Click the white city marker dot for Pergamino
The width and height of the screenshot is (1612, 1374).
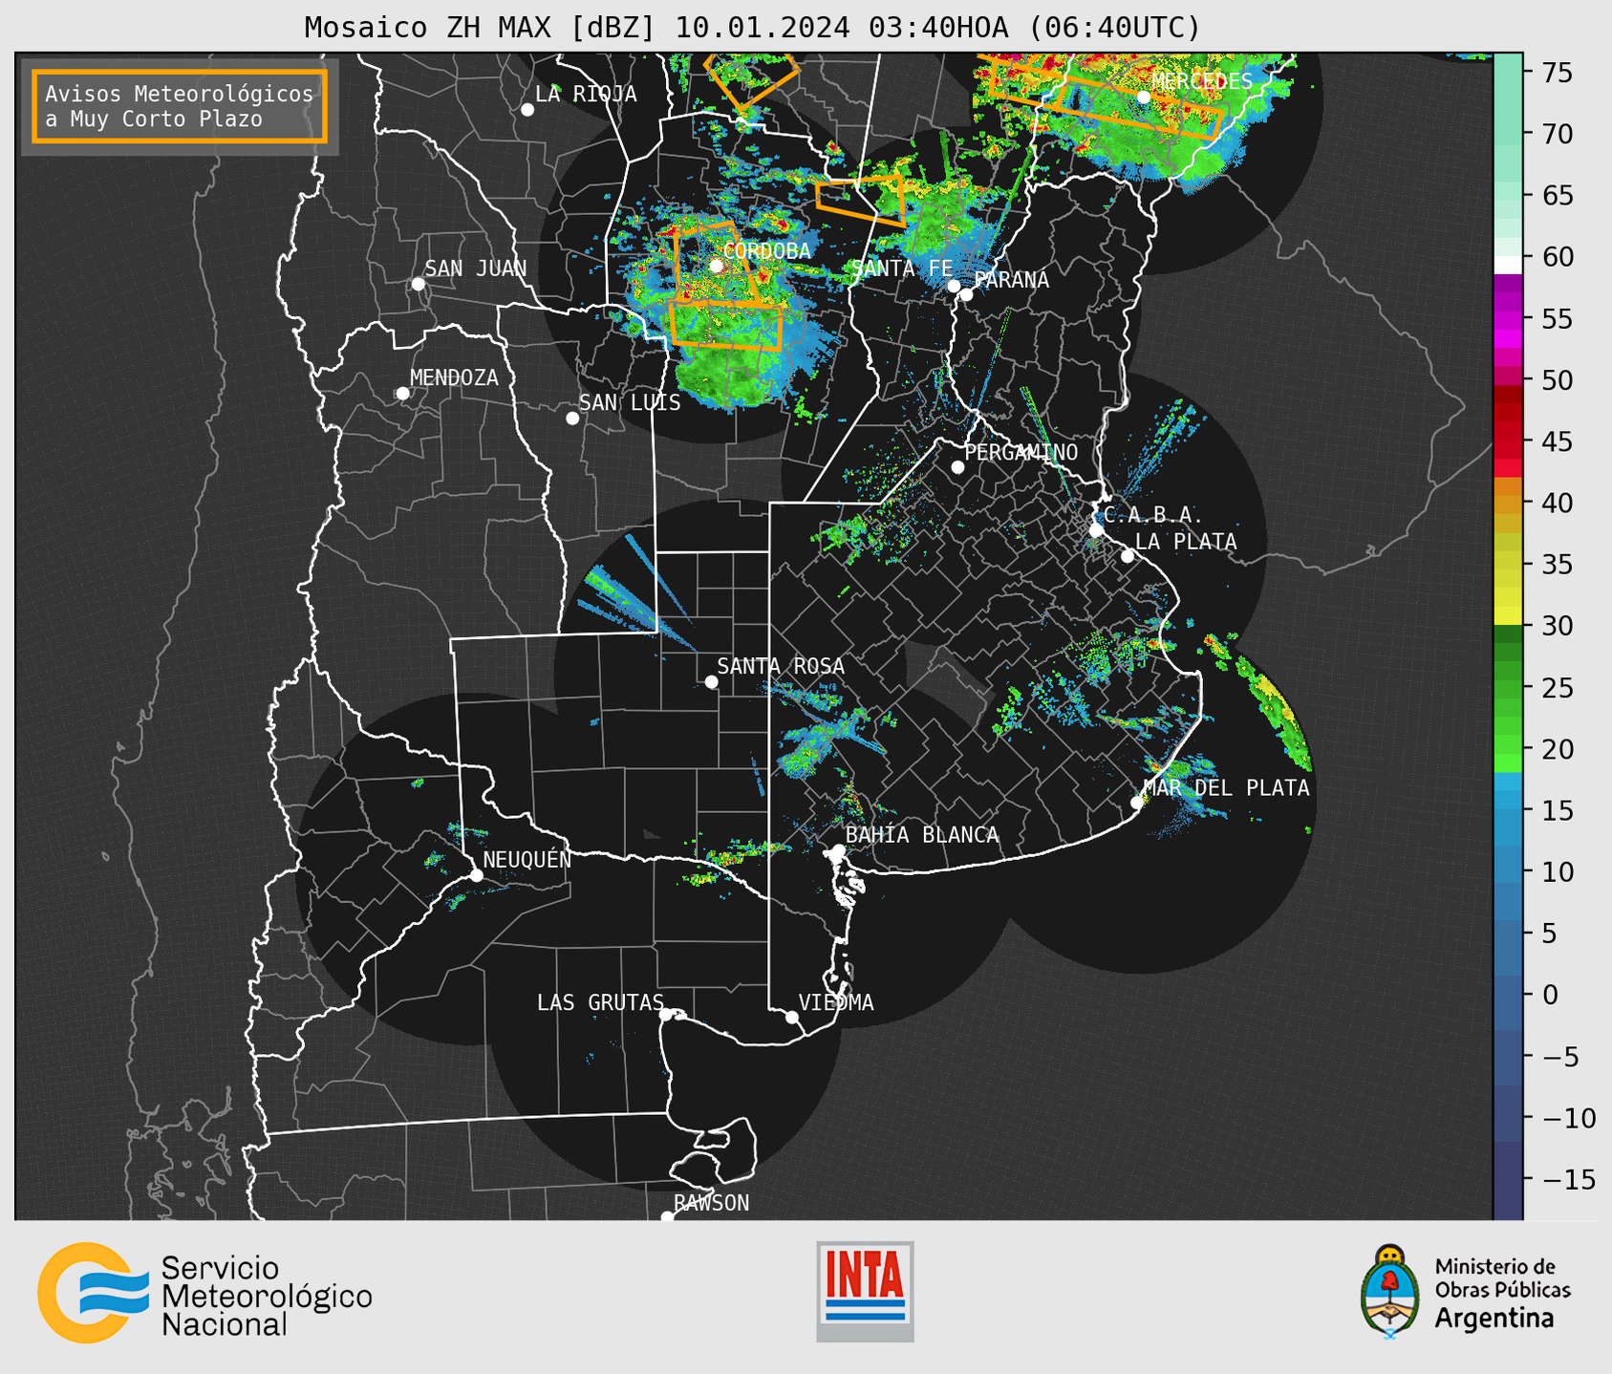pos(957,467)
